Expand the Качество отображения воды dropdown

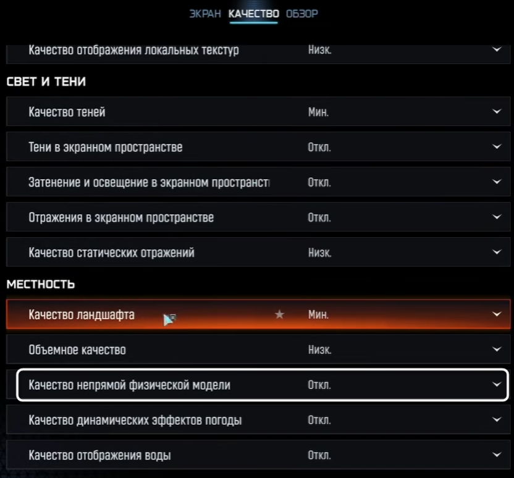pos(498,455)
